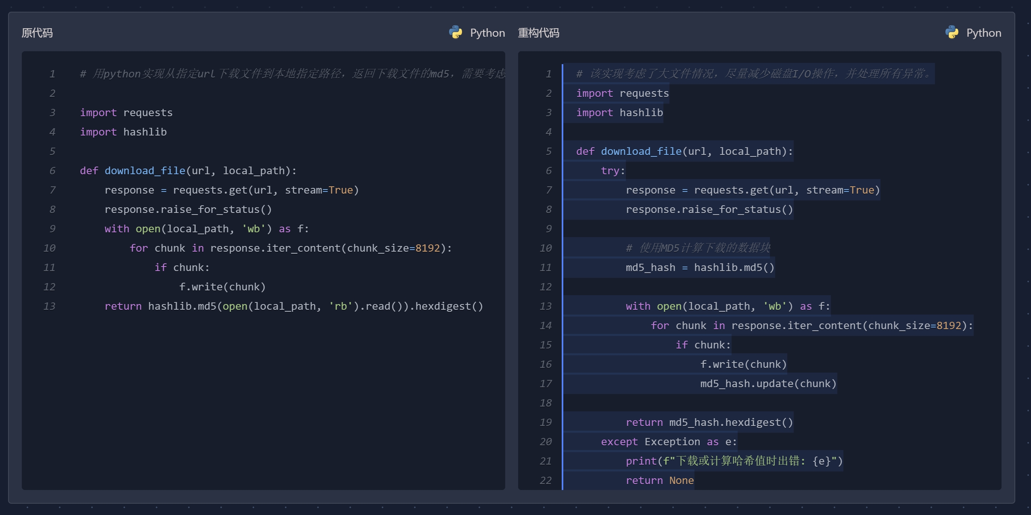The height and width of the screenshot is (515, 1031).
Task: Click 'return None' in the refactored code
Action: (x=660, y=480)
